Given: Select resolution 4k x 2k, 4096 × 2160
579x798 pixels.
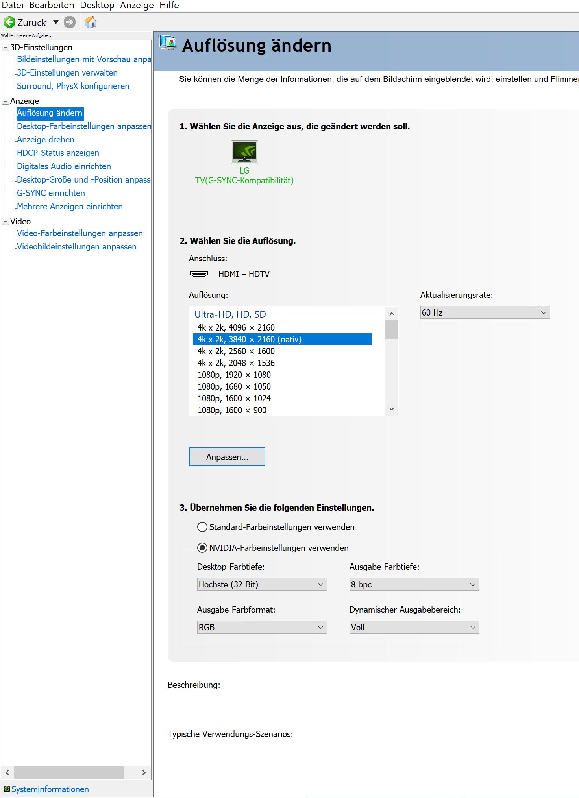Looking at the screenshot, I should click(282, 327).
